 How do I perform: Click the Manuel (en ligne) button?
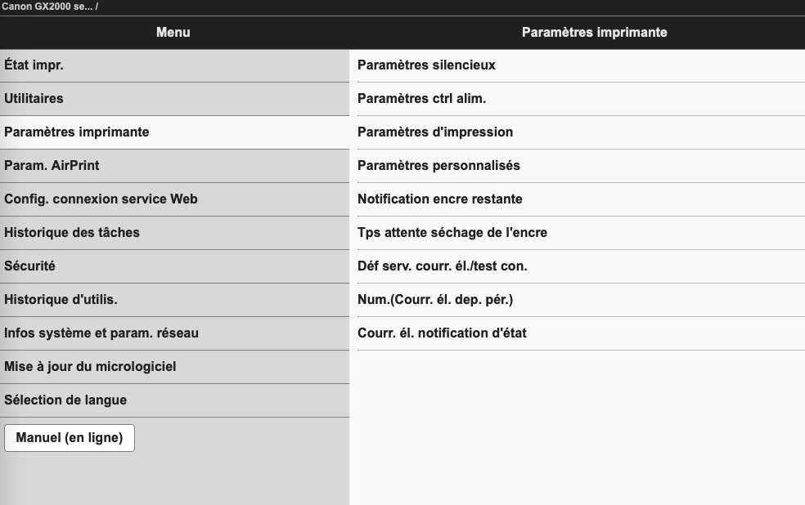[x=70, y=438]
